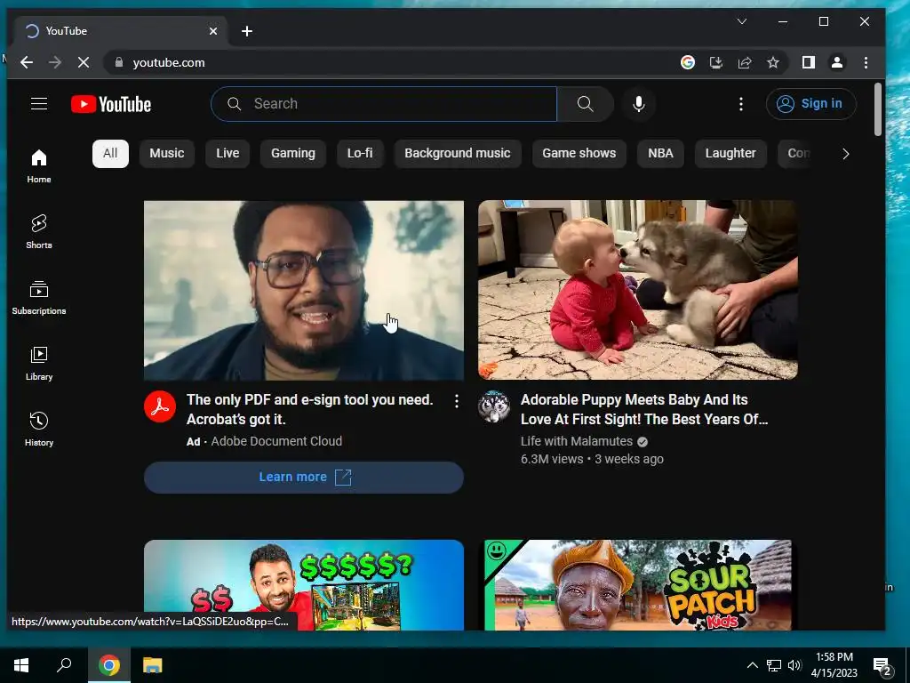Go back with browser back arrow
The height and width of the screenshot is (683, 910).
tap(27, 63)
